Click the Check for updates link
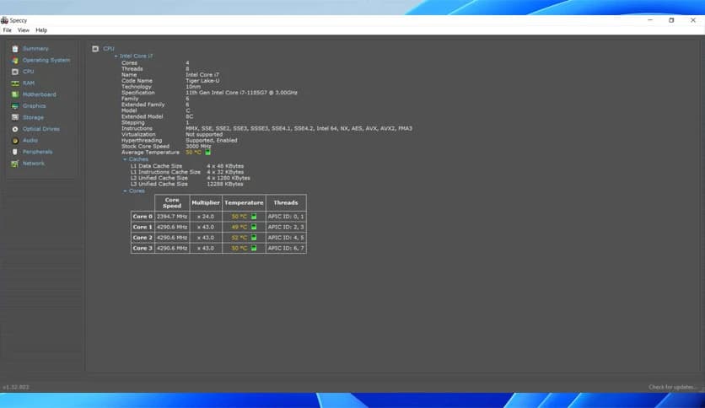 [x=672, y=387]
